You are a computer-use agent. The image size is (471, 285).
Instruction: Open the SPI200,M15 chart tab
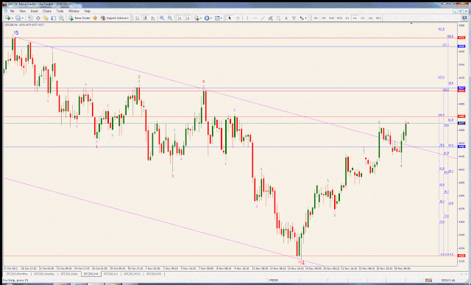132,274
